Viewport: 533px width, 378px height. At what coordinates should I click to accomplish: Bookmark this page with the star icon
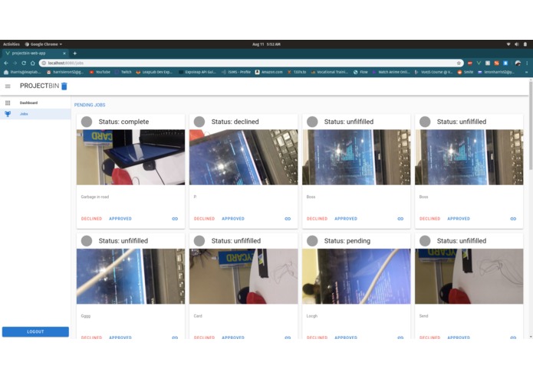(x=459, y=63)
